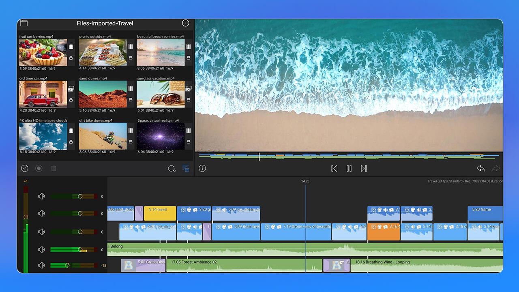The width and height of the screenshot is (519, 292).
Task: Jump to the next clip edit
Action: (364, 168)
